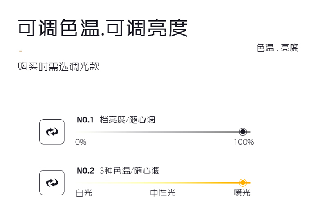Click the middle of the yellow color temperature track

coord(164,183)
